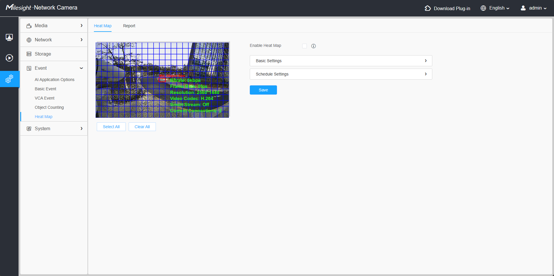Click the Download Plug-in cloud icon
554x276 pixels.
pos(428,8)
